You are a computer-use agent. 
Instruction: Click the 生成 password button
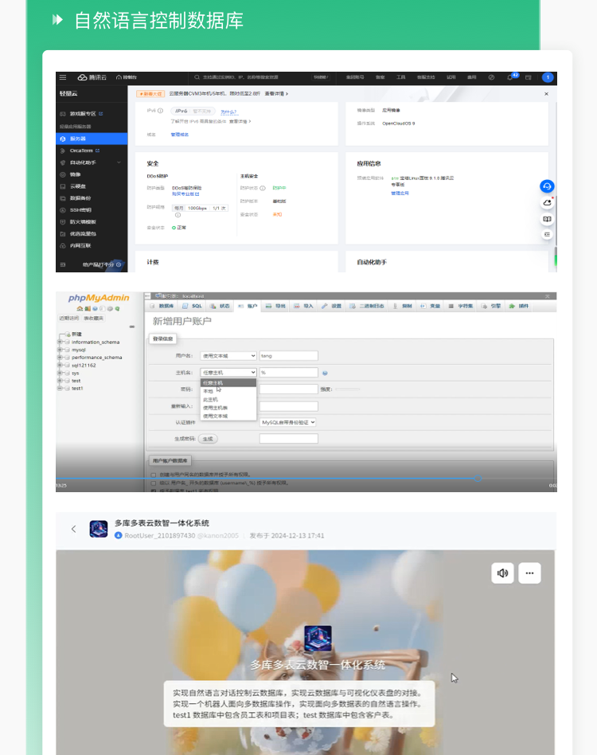click(208, 439)
